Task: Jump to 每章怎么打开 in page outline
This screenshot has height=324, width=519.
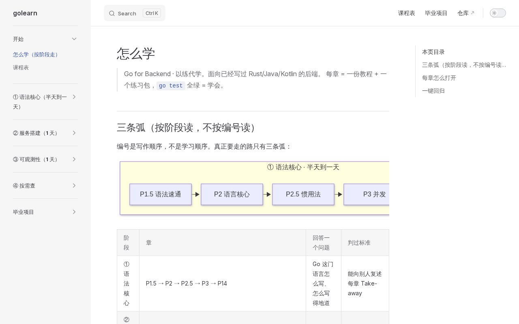Action: point(439,78)
